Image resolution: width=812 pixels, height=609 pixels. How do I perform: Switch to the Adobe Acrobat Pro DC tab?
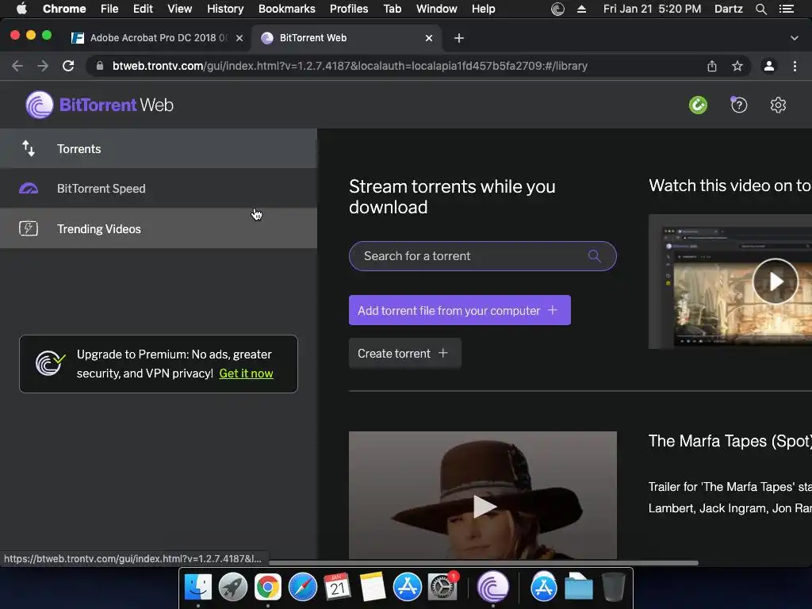pos(158,38)
